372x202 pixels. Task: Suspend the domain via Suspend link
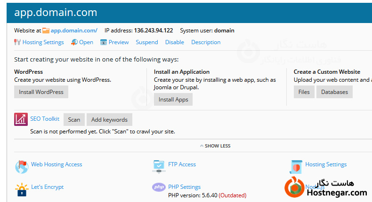[x=147, y=42]
